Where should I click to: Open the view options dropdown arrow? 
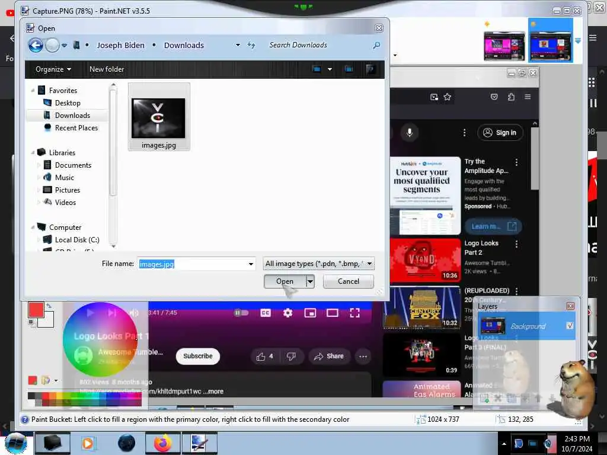click(x=330, y=69)
